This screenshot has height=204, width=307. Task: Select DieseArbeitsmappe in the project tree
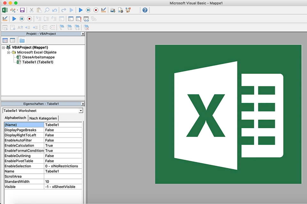coord(38,57)
